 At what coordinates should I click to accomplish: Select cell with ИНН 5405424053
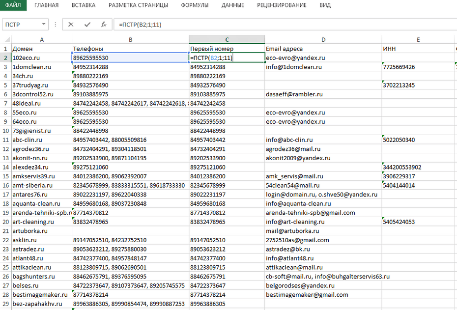(418, 222)
